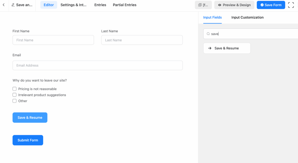This screenshot has width=298, height=163.
Task: Click the shortcode copy icon button
Action: pos(203,5)
